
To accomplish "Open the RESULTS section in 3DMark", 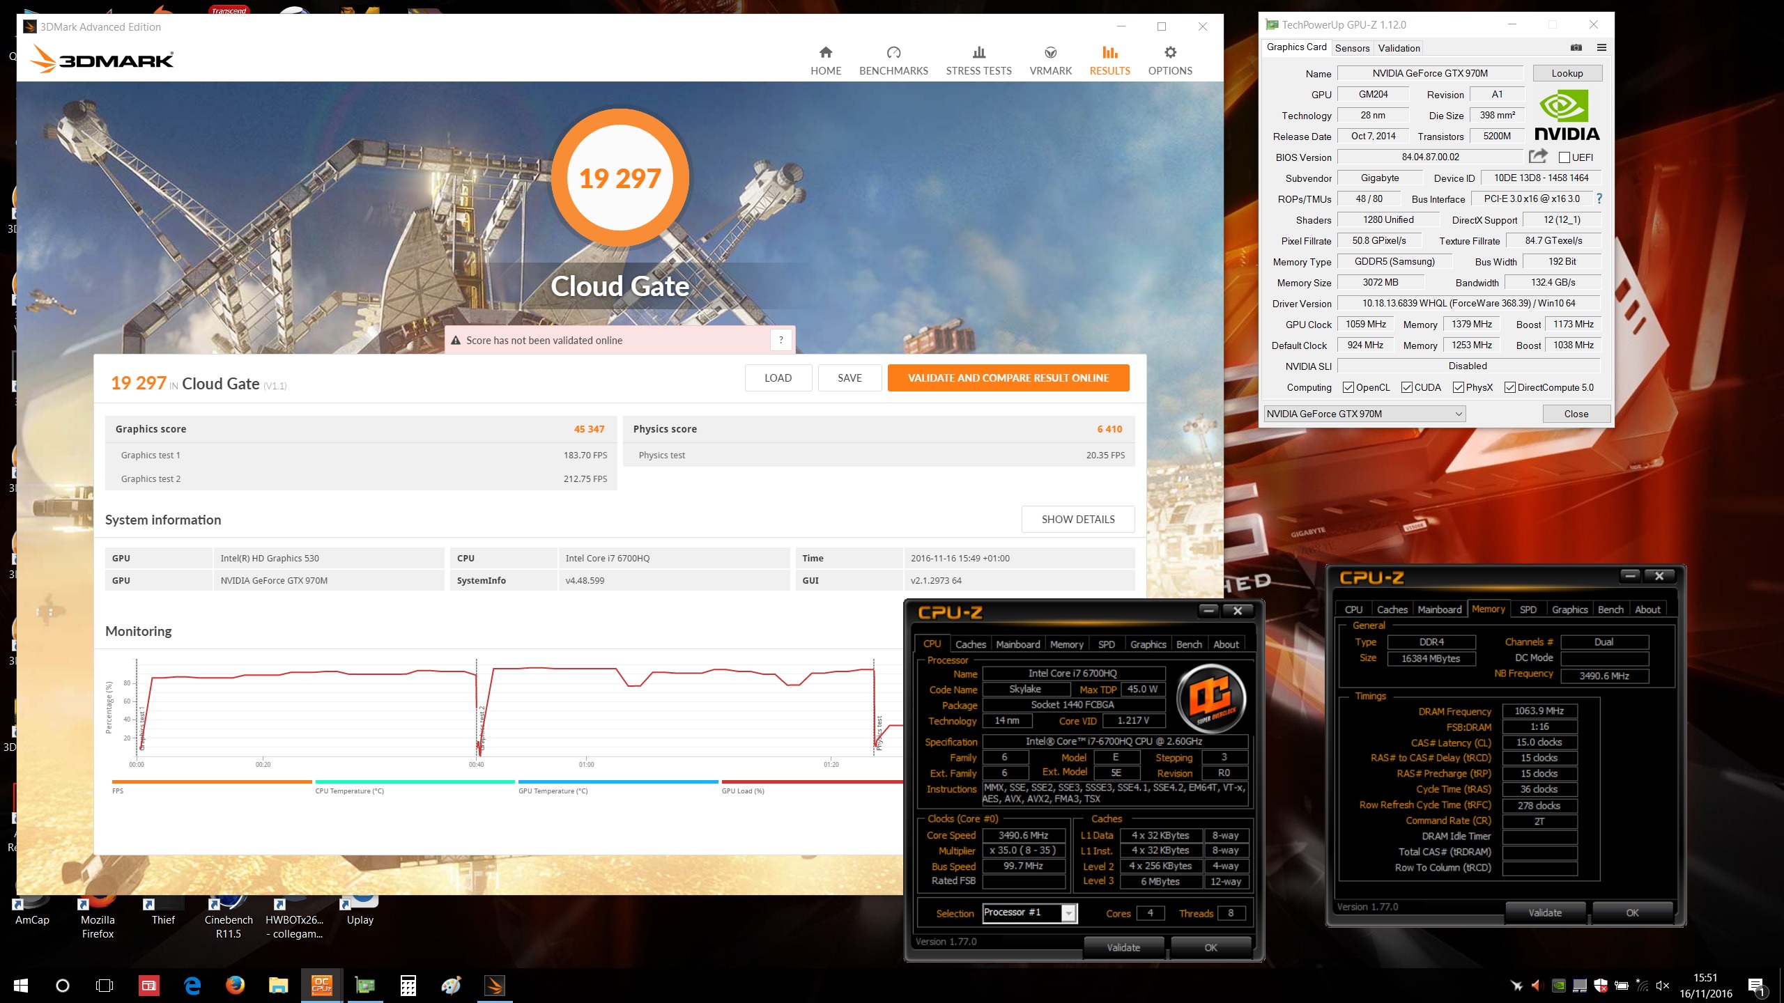I will (x=1109, y=61).
